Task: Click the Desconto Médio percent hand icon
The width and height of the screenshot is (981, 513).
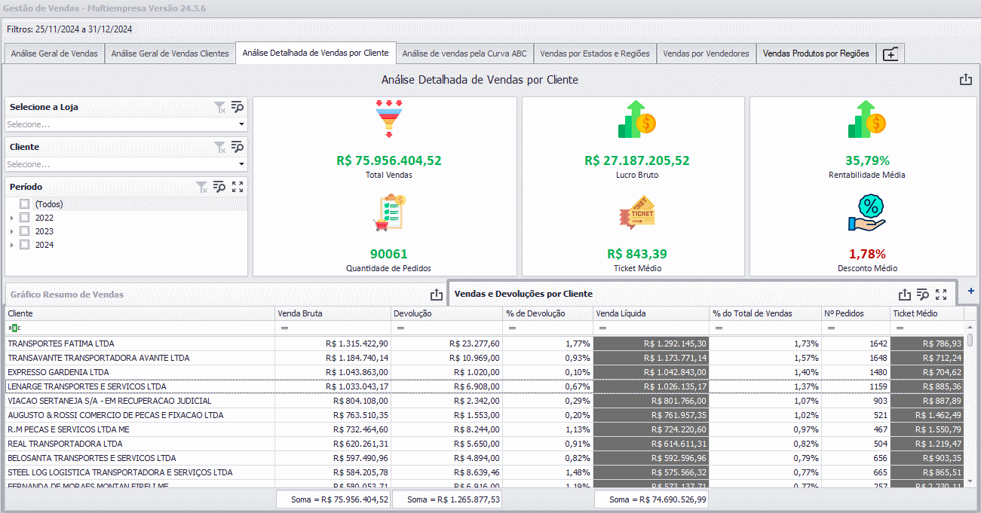Action: [866, 213]
